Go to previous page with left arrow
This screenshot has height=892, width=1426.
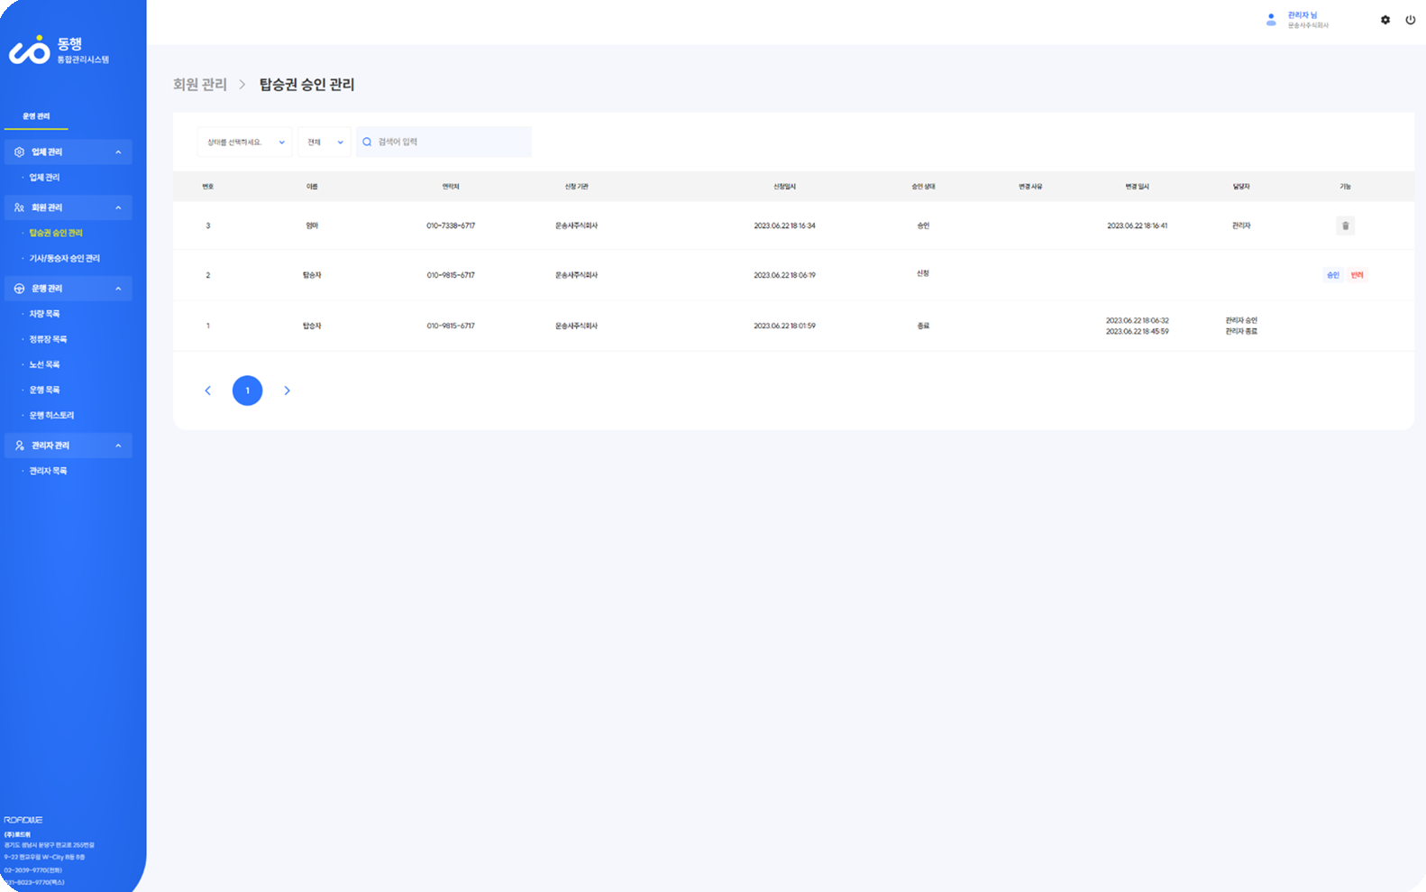(208, 391)
